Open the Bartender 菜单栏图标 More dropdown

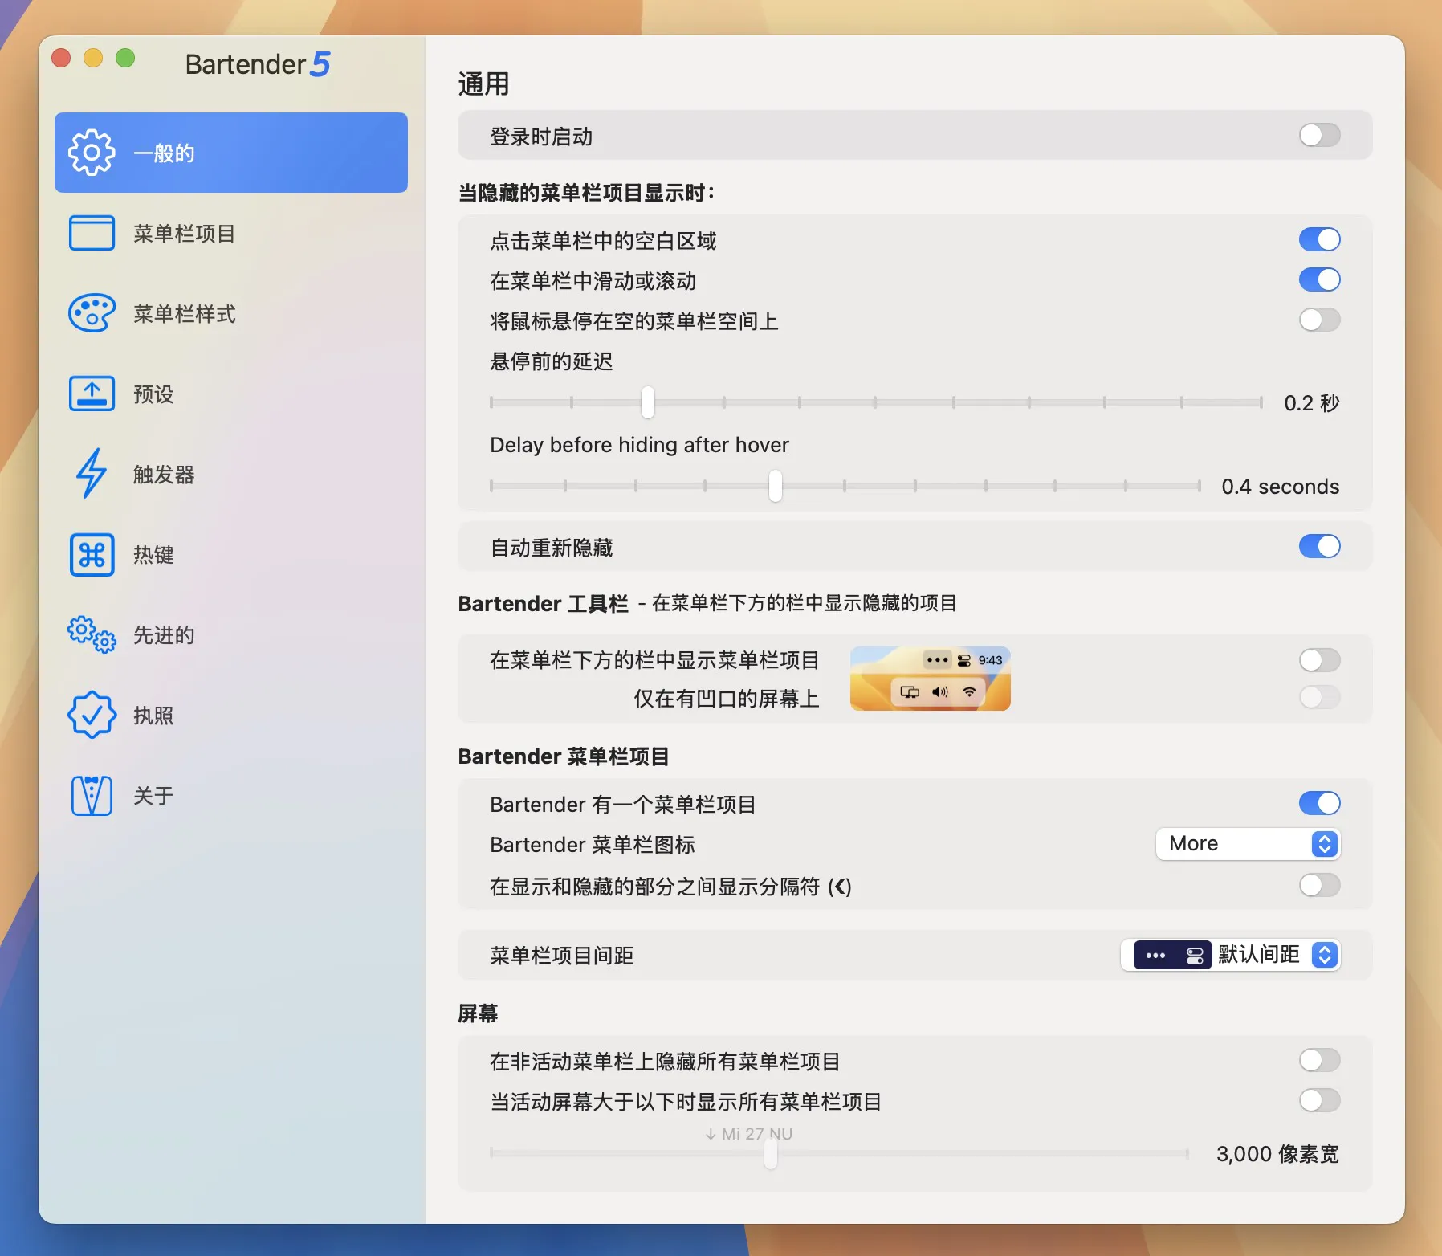1248,844
